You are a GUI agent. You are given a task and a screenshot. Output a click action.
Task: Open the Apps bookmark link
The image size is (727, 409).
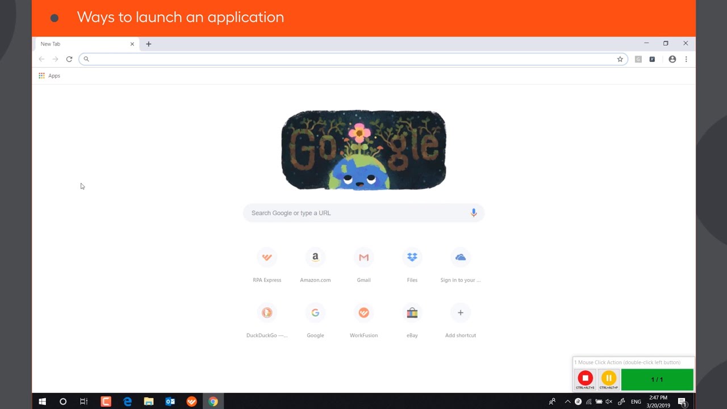(49, 76)
